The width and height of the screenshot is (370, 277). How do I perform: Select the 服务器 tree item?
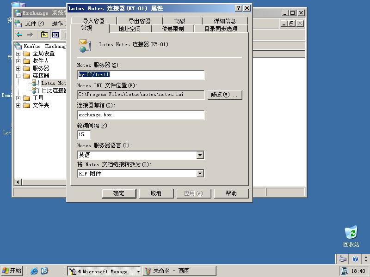(41, 68)
